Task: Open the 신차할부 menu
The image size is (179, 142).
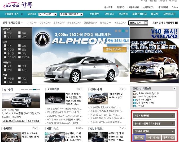Action: [94, 14]
